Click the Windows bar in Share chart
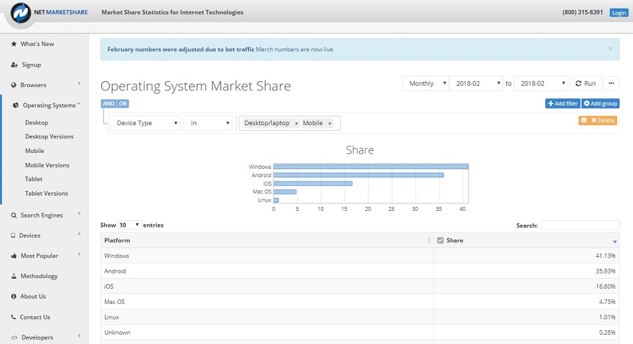Image resolution: width=633 pixels, height=344 pixels. pos(370,167)
